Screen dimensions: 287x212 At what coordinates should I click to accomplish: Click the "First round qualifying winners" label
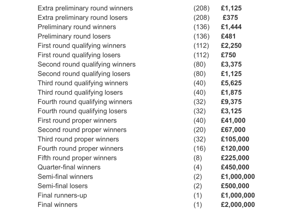pos(82,46)
